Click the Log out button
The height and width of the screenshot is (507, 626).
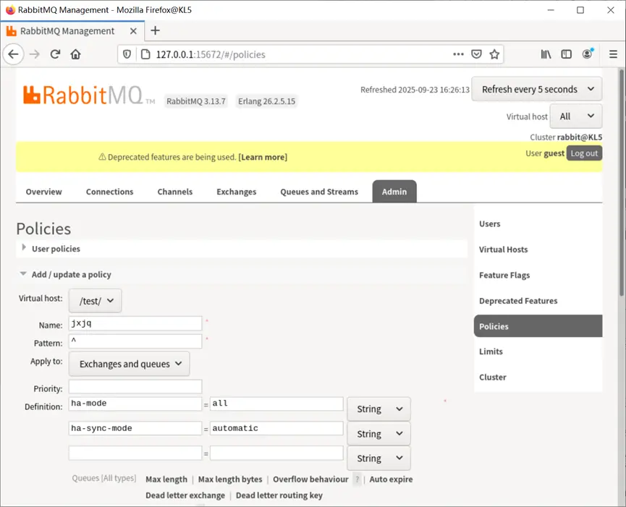pyautogui.click(x=584, y=153)
